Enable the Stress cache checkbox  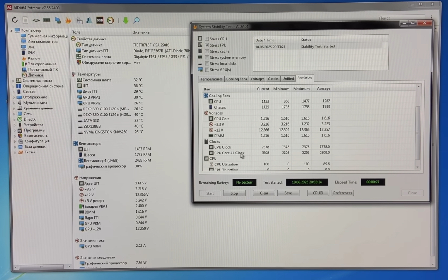pos(207,51)
